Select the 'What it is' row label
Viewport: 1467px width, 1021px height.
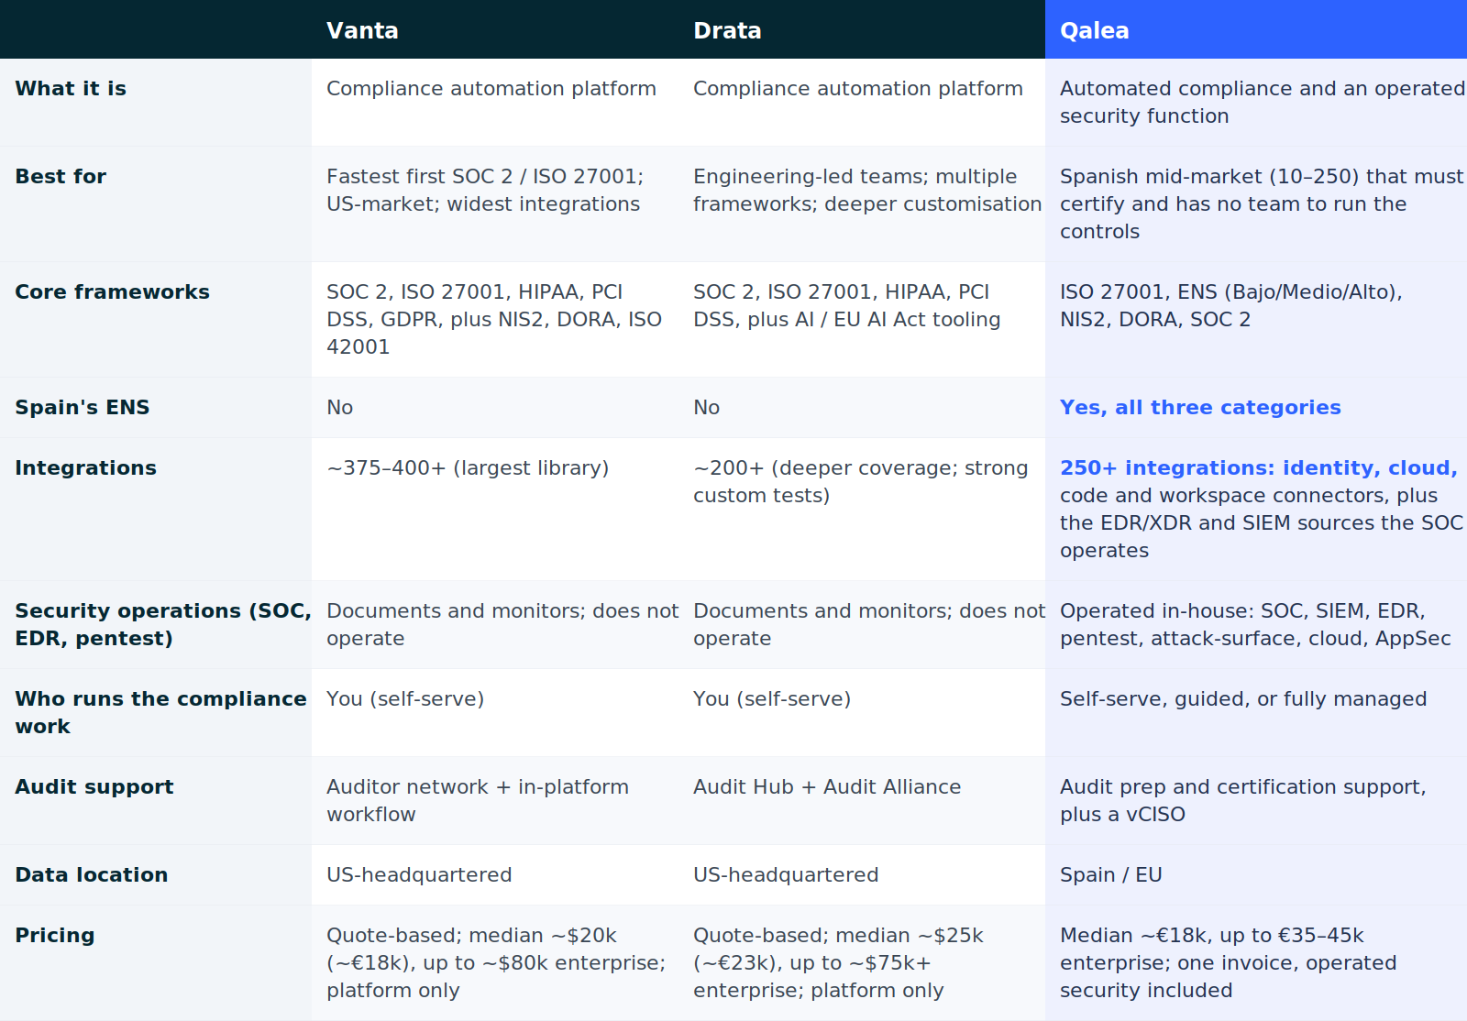click(x=71, y=88)
